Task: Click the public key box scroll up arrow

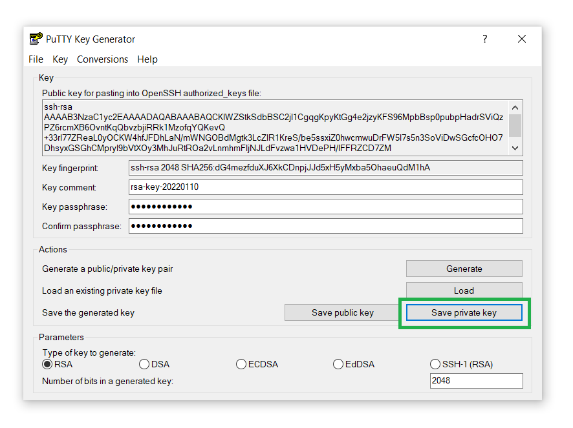Action: point(515,107)
